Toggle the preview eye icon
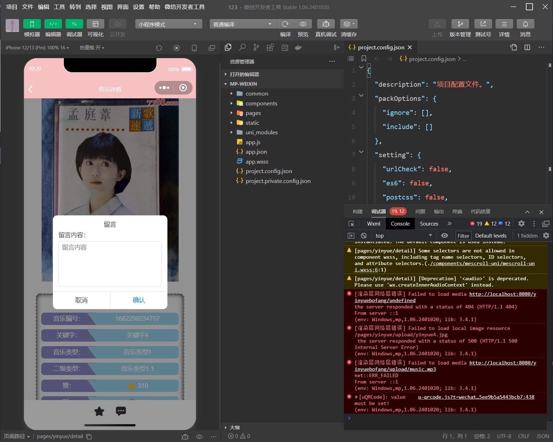 click(303, 24)
